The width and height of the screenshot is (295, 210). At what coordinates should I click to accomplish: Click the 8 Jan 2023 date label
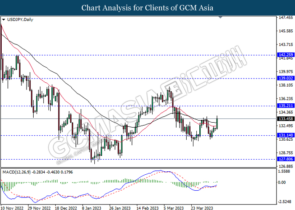(91, 208)
